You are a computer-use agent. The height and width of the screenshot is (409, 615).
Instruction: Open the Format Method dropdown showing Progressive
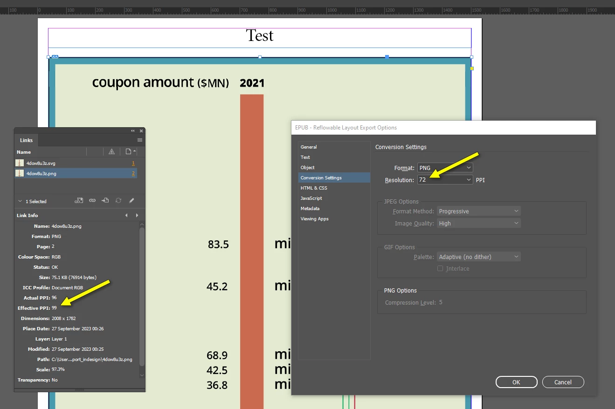pyautogui.click(x=479, y=211)
